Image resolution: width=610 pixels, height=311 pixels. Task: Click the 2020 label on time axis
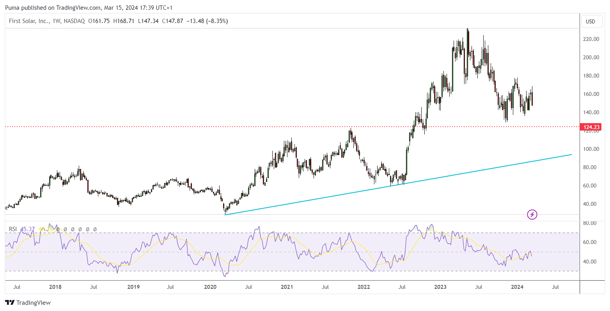tap(210, 287)
